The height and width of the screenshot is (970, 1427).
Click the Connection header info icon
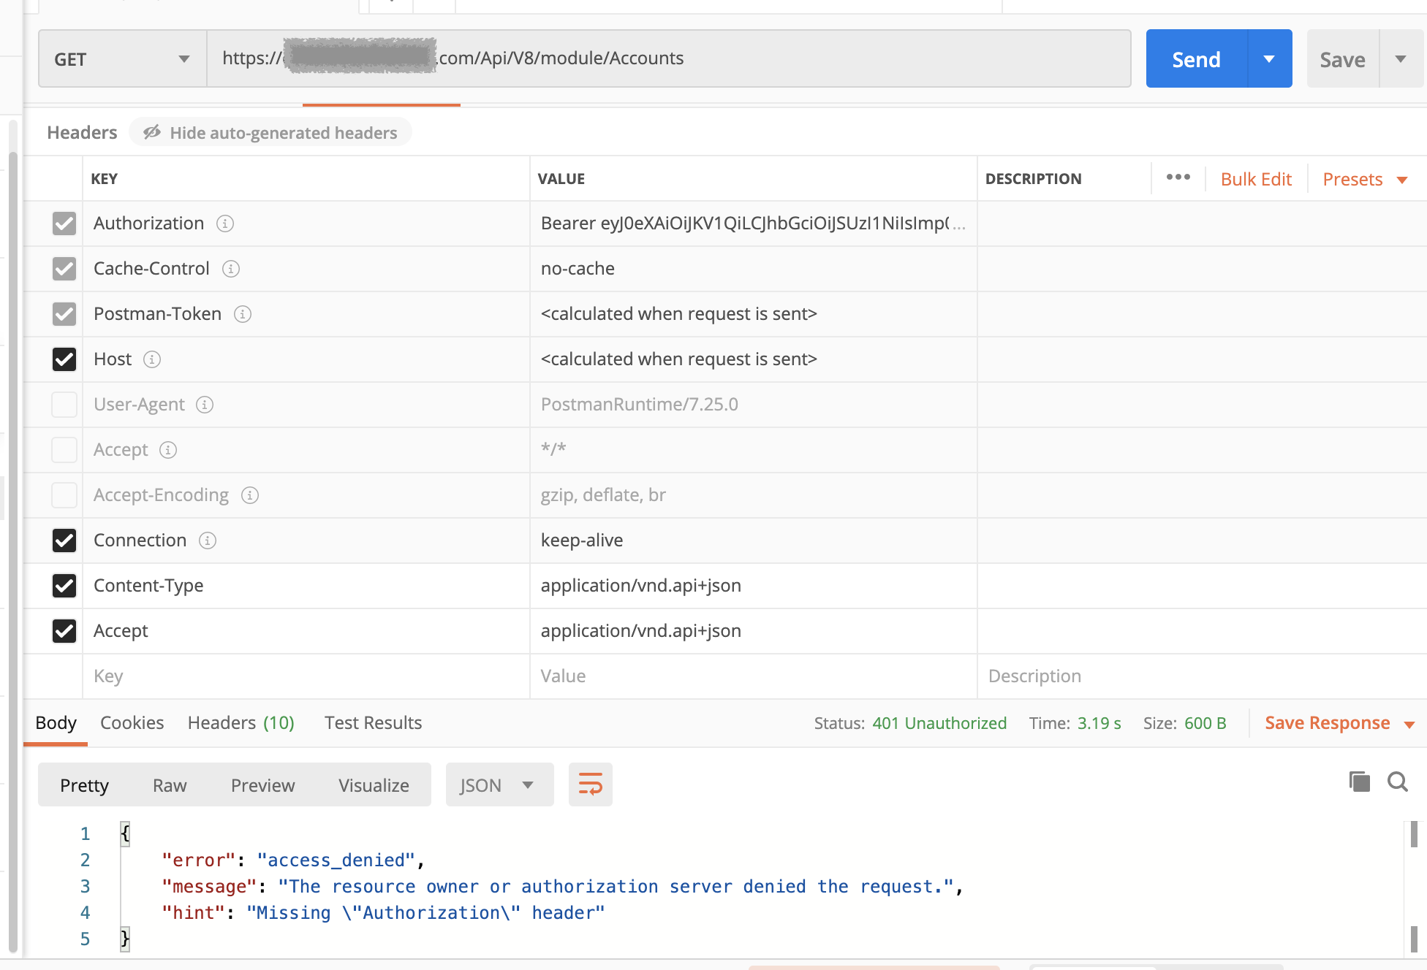[208, 541]
